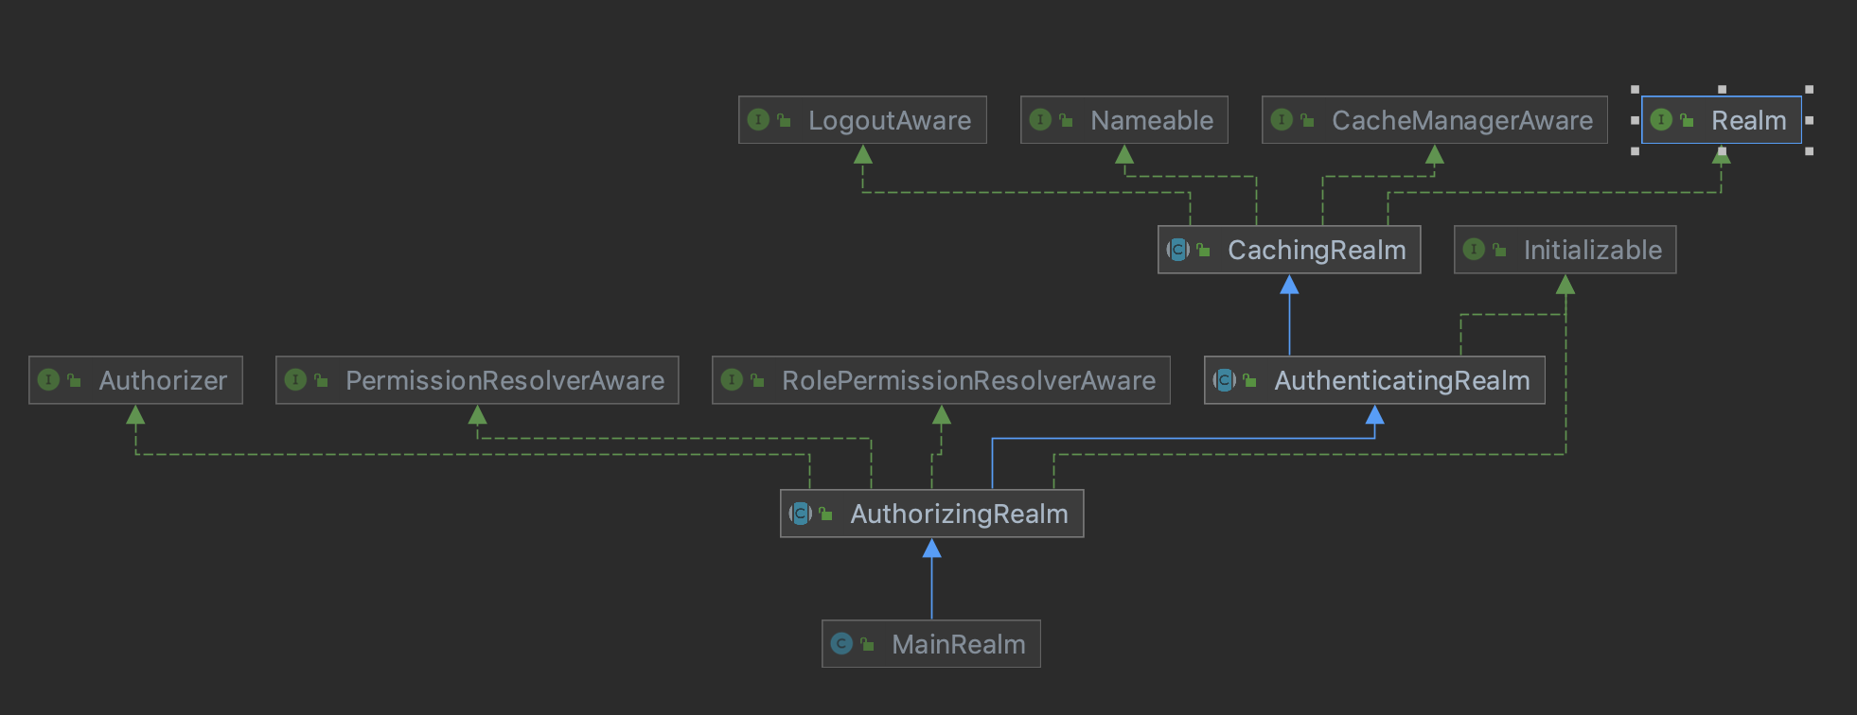Click the LogoutAware interface icon
This screenshot has height=715, width=1857.
[758, 120]
